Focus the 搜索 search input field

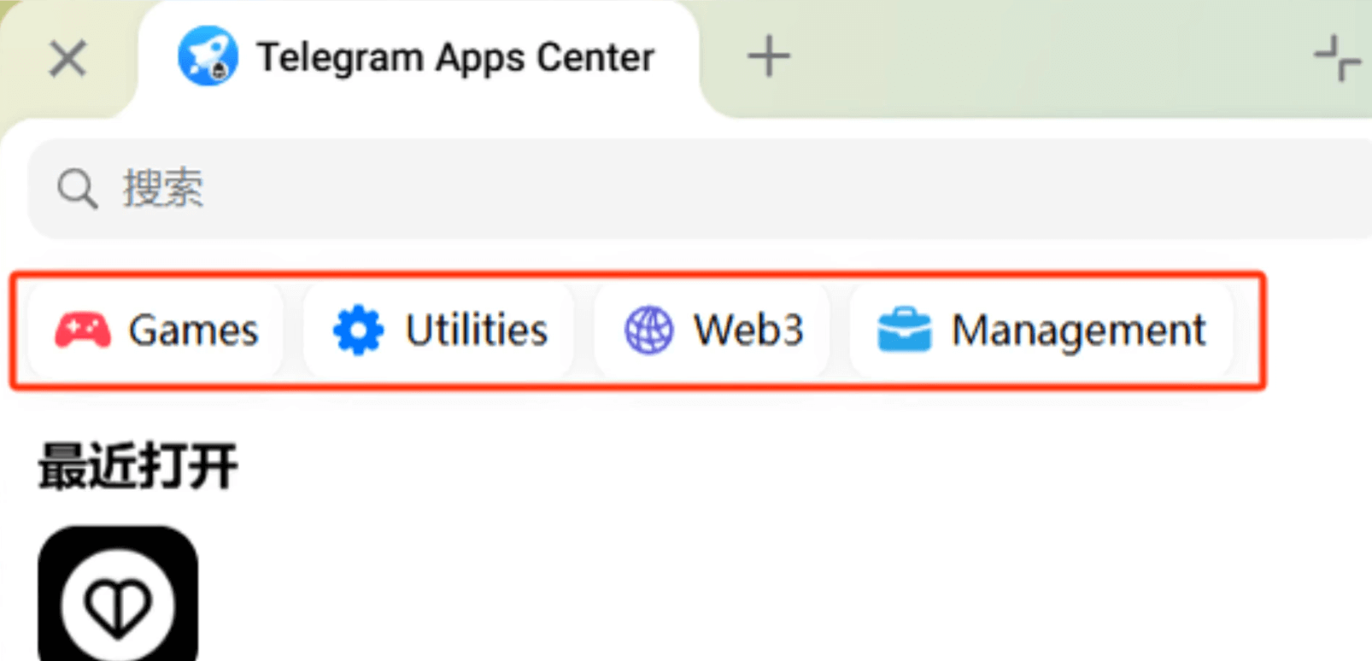point(513,188)
